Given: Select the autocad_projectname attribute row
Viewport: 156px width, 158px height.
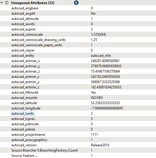Looking at the screenshot, I should coord(78,135).
